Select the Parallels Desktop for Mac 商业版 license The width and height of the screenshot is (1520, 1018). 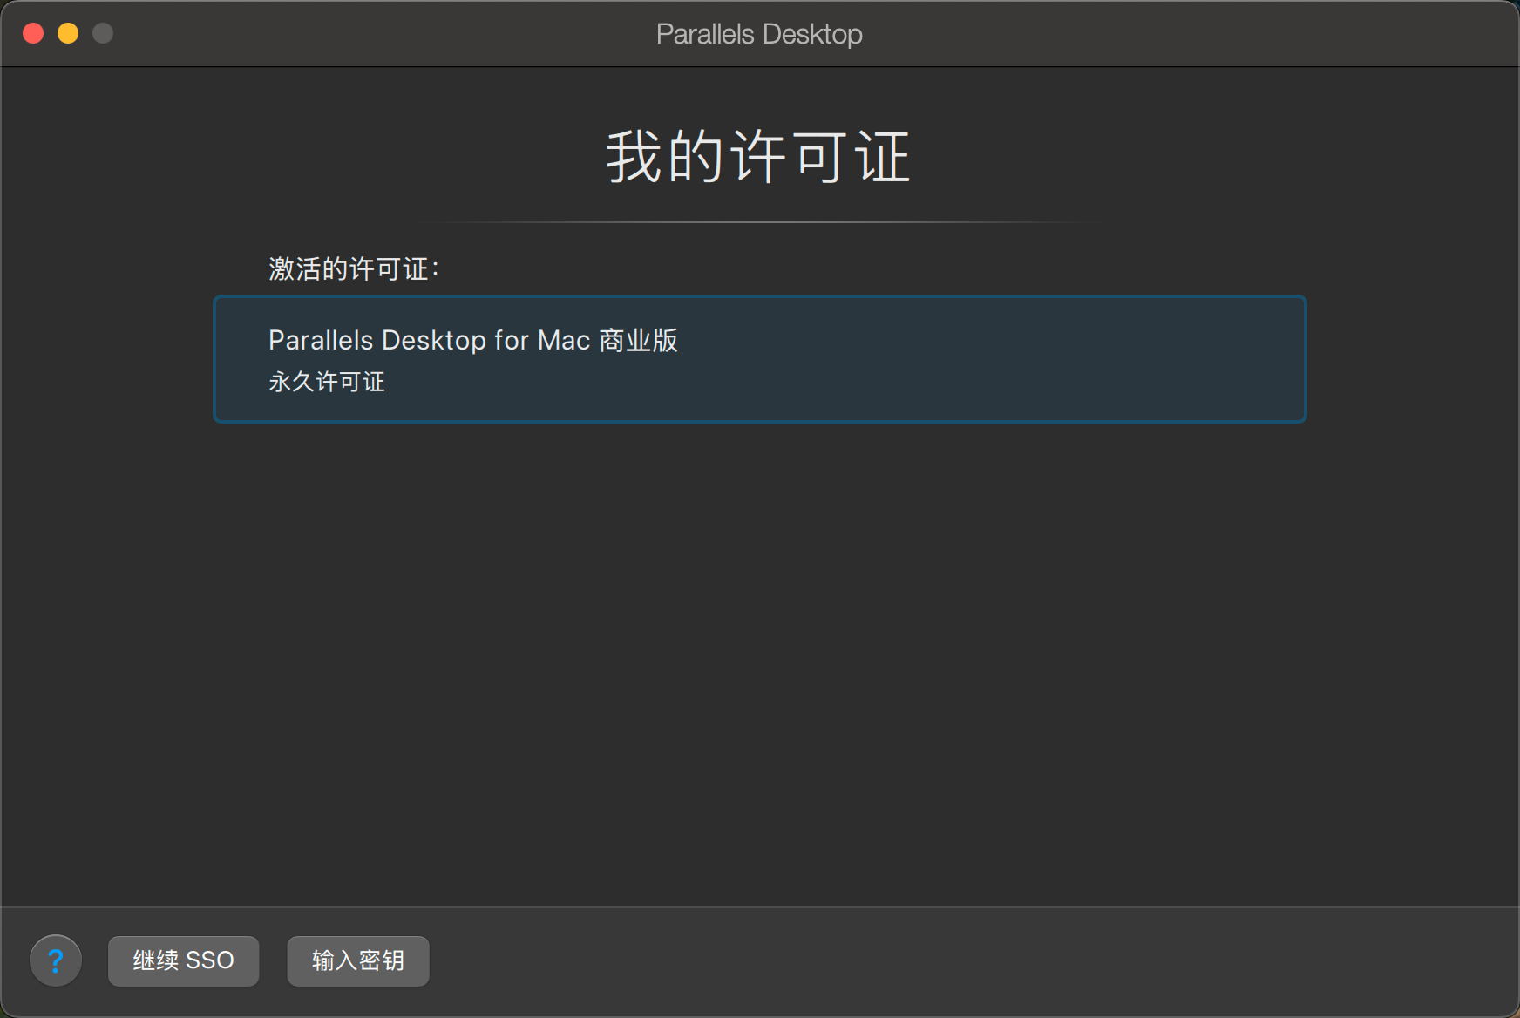point(759,359)
